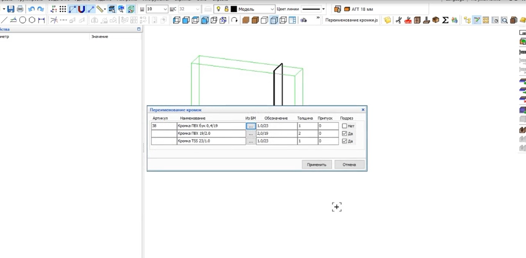The width and height of the screenshot is (526, 258).
Task: Select the circle drawing tool
Action: [x=23, y=20]
